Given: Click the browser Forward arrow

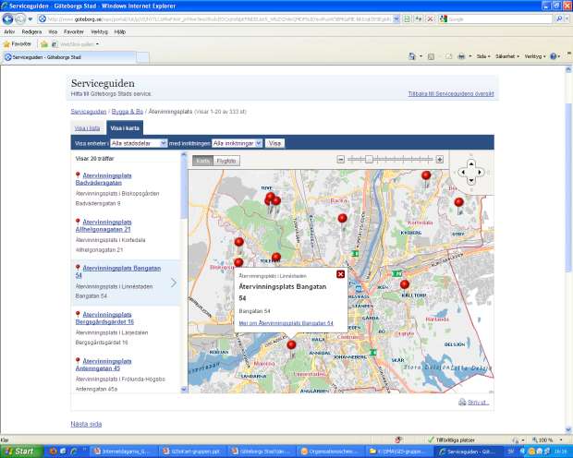Looking at the screenshot, I should pos(20,19).
